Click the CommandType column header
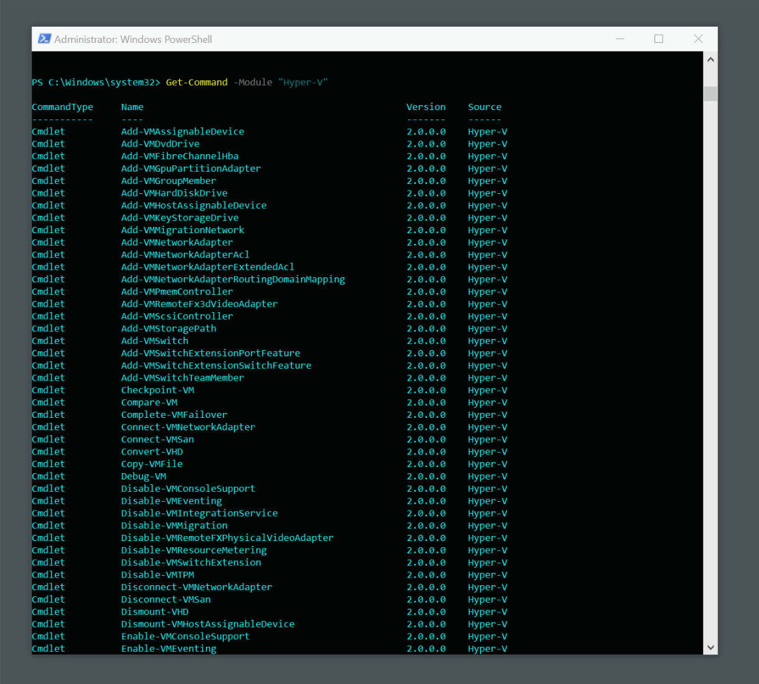 click(62, 106)
